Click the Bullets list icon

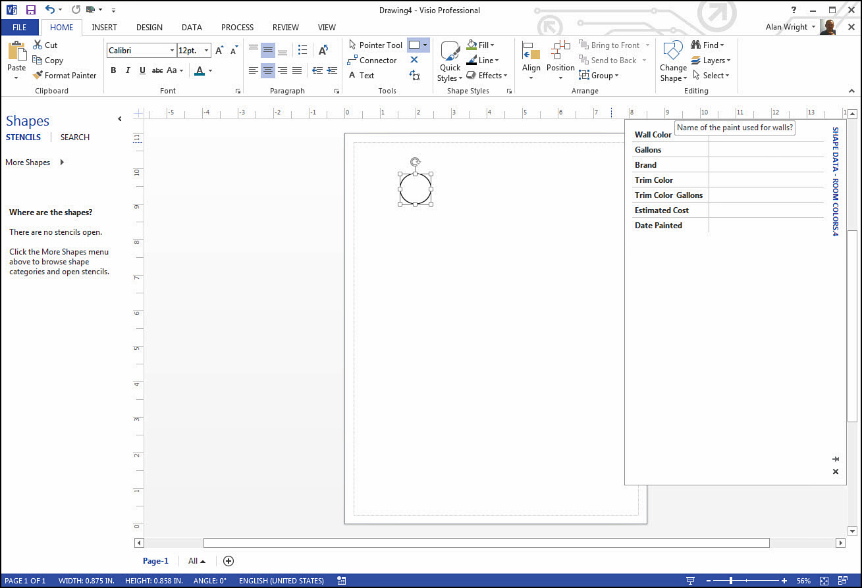302,50
